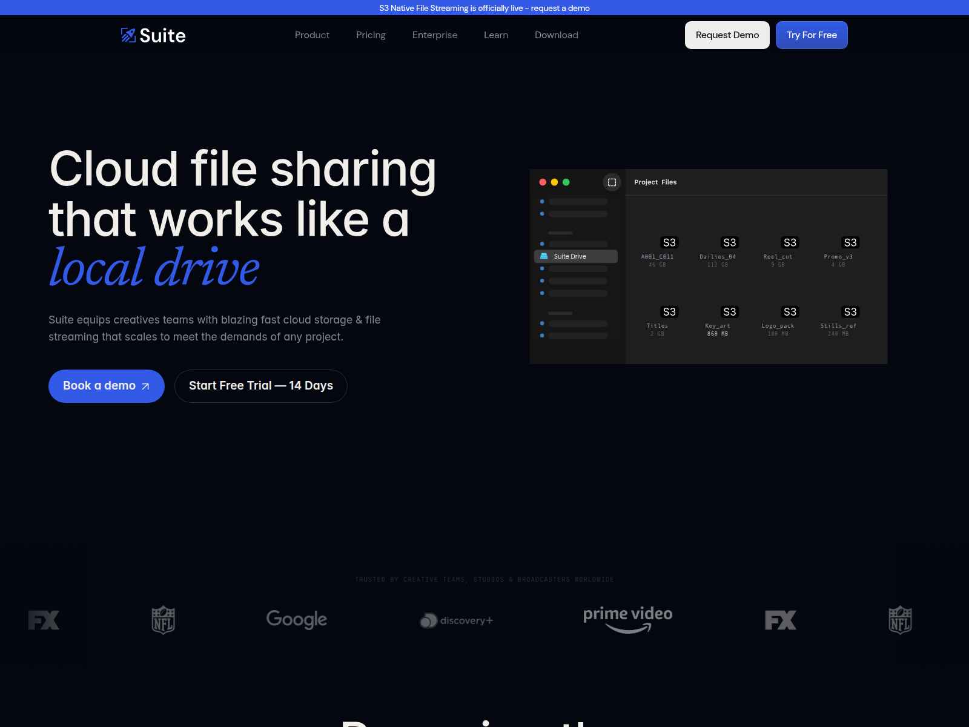Click the green window dot in mockup
Viewport: 969px width, 727px height.
[x=566, y=182]
